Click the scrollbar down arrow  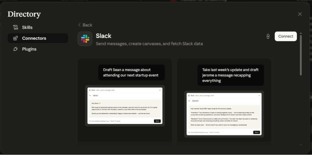point(301,145)
